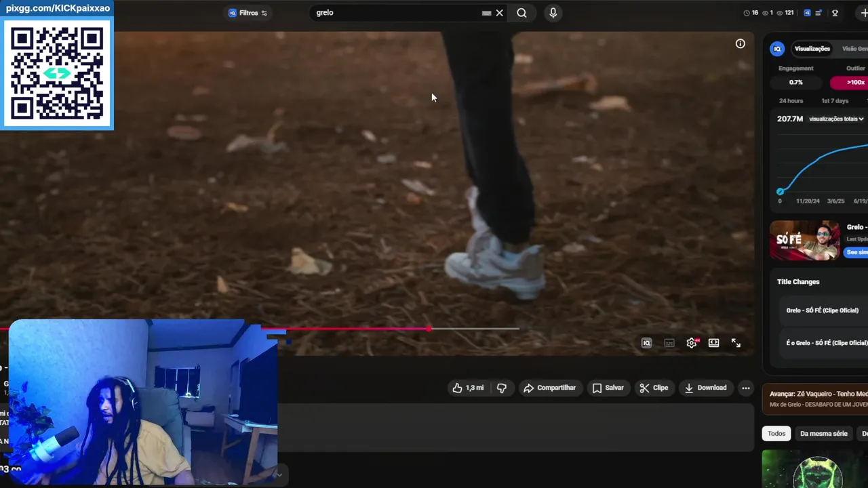Toggle subtitles with the captions icon
Viewport: 868px width, 488px height.
coord(669,343)
